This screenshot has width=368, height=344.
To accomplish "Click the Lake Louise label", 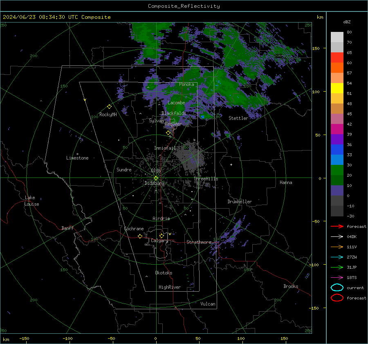I will pyautogui.click(x=31, y=201).
